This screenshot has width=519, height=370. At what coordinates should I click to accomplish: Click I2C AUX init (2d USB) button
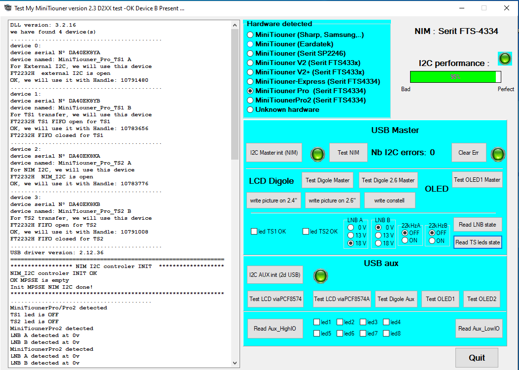pyautogui.click(x=275, y=275)
